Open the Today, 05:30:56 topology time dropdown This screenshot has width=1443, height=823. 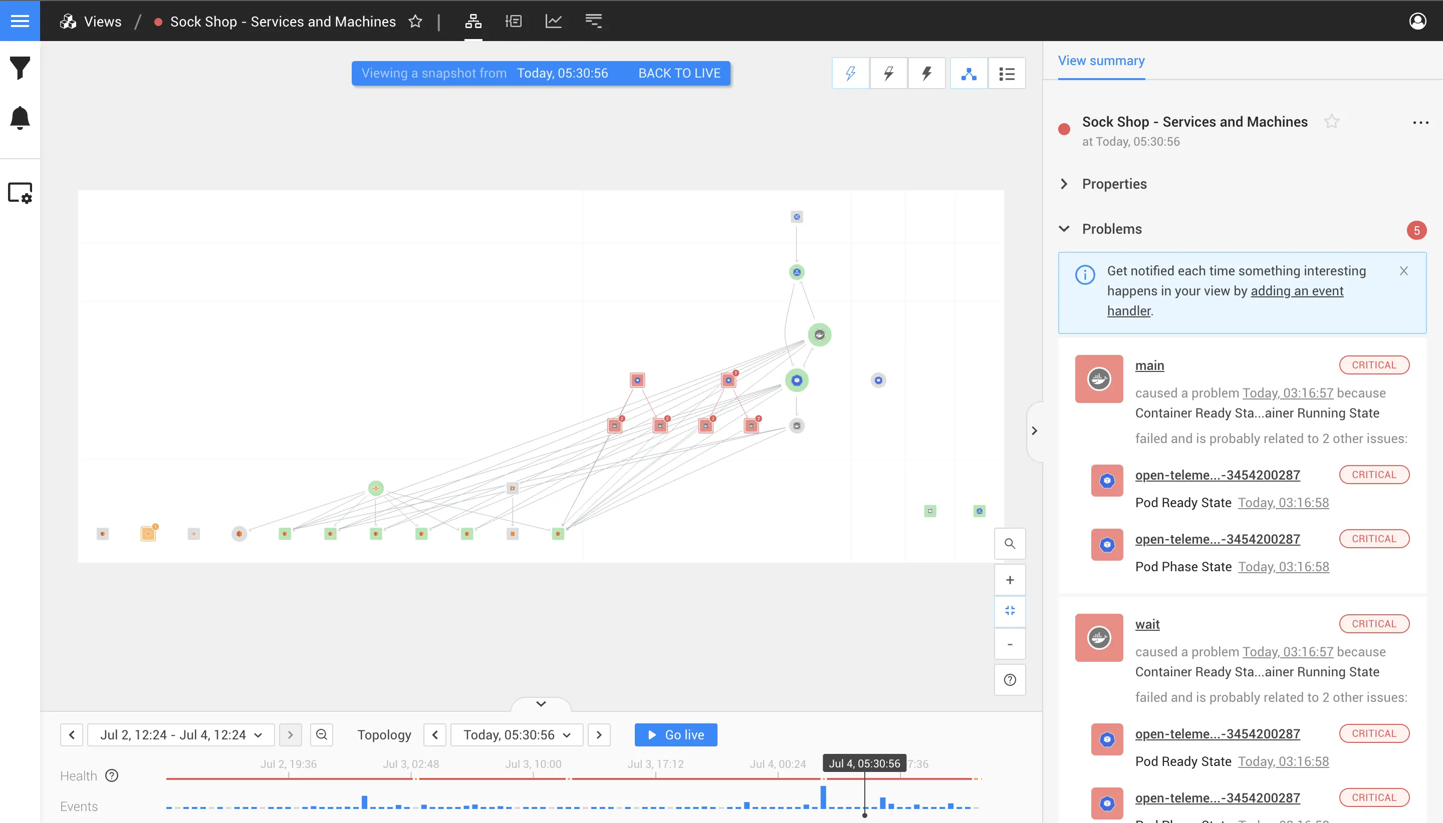click(x=517, y=735)
